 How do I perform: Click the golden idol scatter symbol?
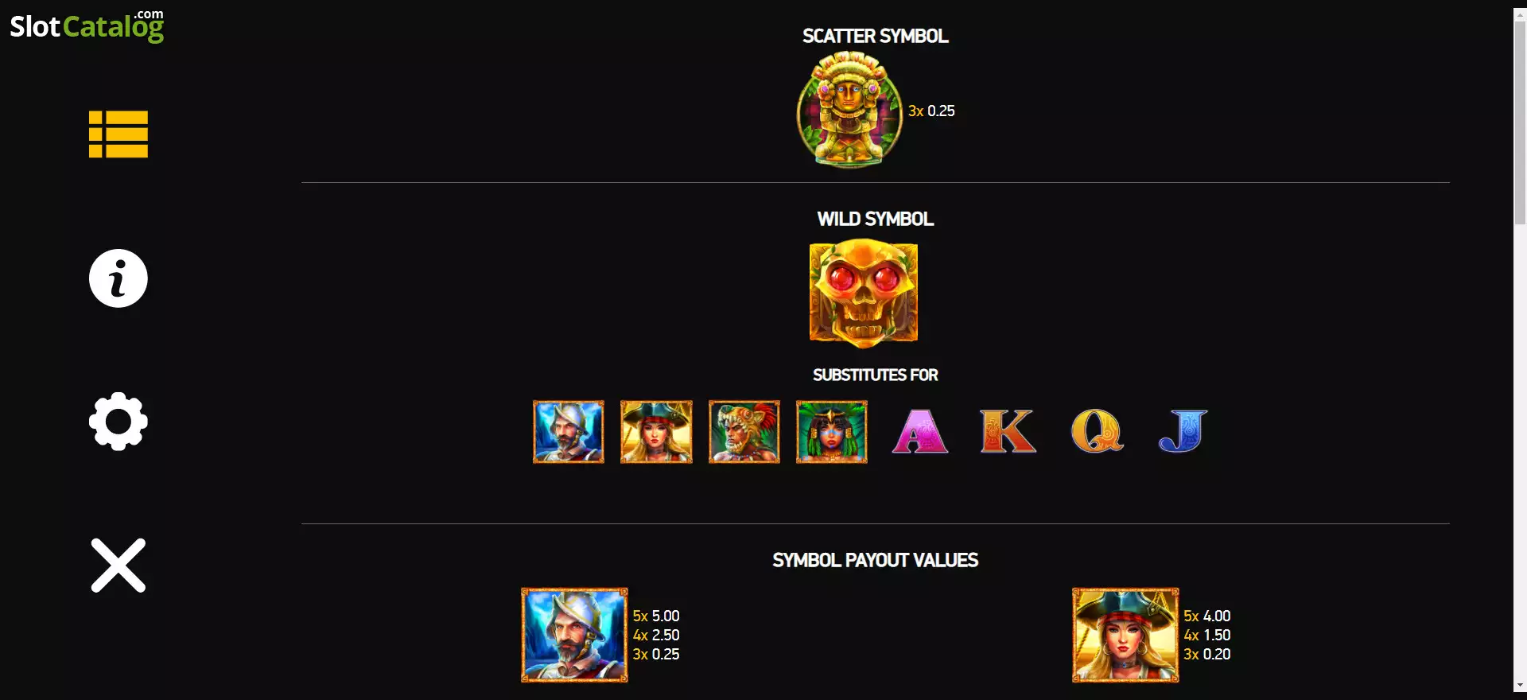point(849,110)
